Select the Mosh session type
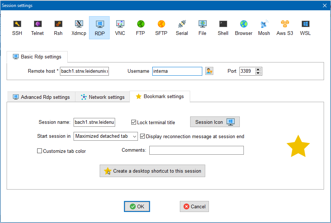 [264, 28]
